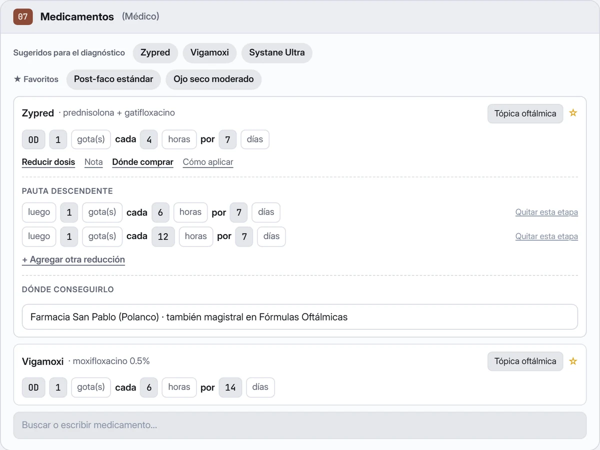Open Zypred's Tópica oftálmica route dropdown

click(x=525, y=113)
